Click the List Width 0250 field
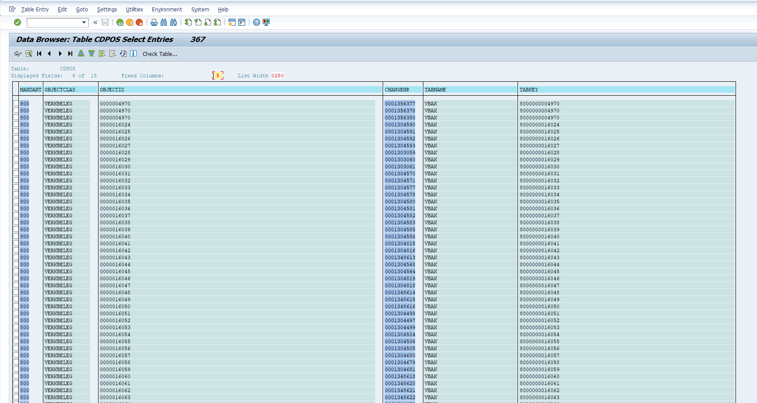 tap(278, 76)
